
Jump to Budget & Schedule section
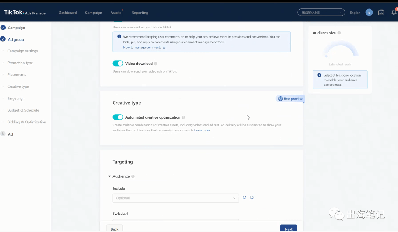click(23, 110)
